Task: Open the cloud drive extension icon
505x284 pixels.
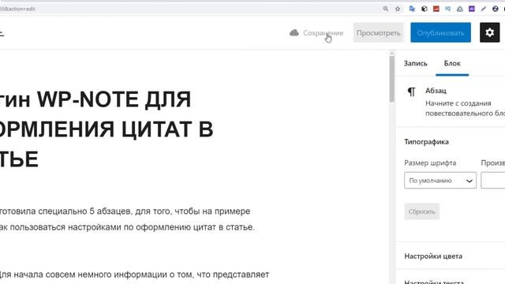Action: point(460,9)
